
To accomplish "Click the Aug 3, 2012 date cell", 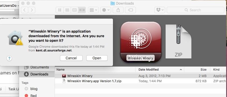I will click(x=154, y=76).
